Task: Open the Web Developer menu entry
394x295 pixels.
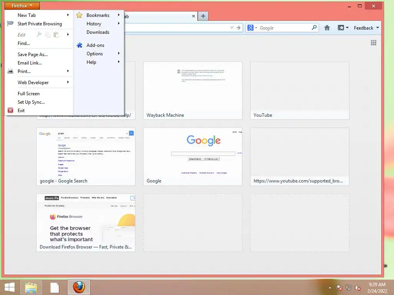Action: click(33, 83)
